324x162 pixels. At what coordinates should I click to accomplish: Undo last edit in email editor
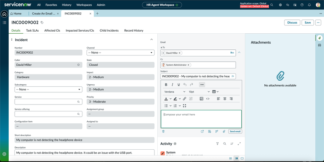coord(185,85)
